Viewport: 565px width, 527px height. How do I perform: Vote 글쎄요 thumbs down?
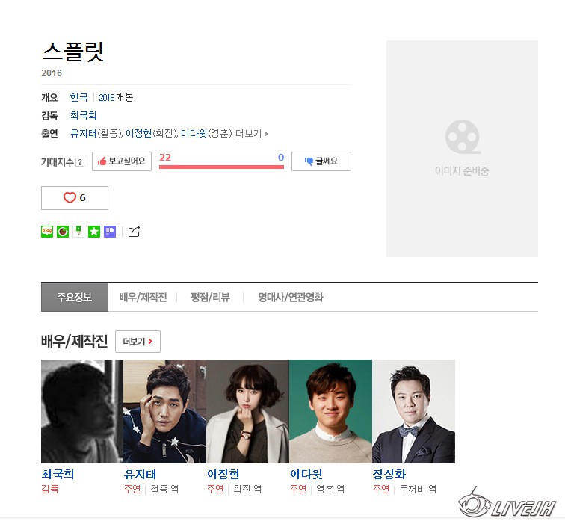[321, 161]
